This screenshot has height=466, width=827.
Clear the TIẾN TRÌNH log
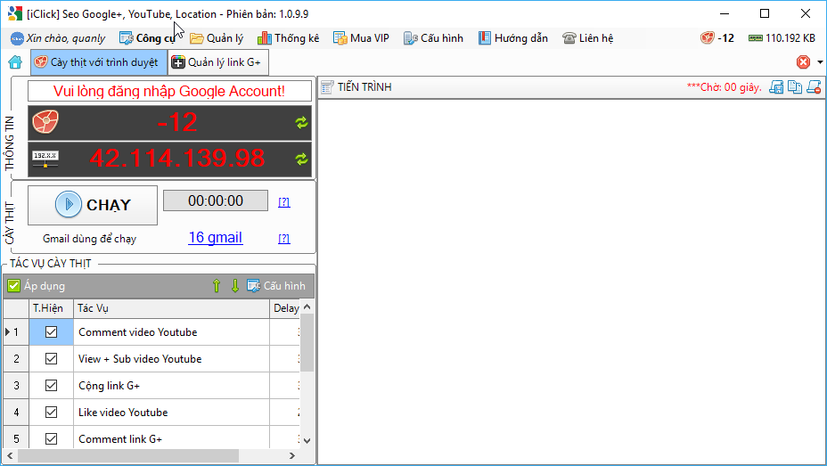tap(814, 87)
